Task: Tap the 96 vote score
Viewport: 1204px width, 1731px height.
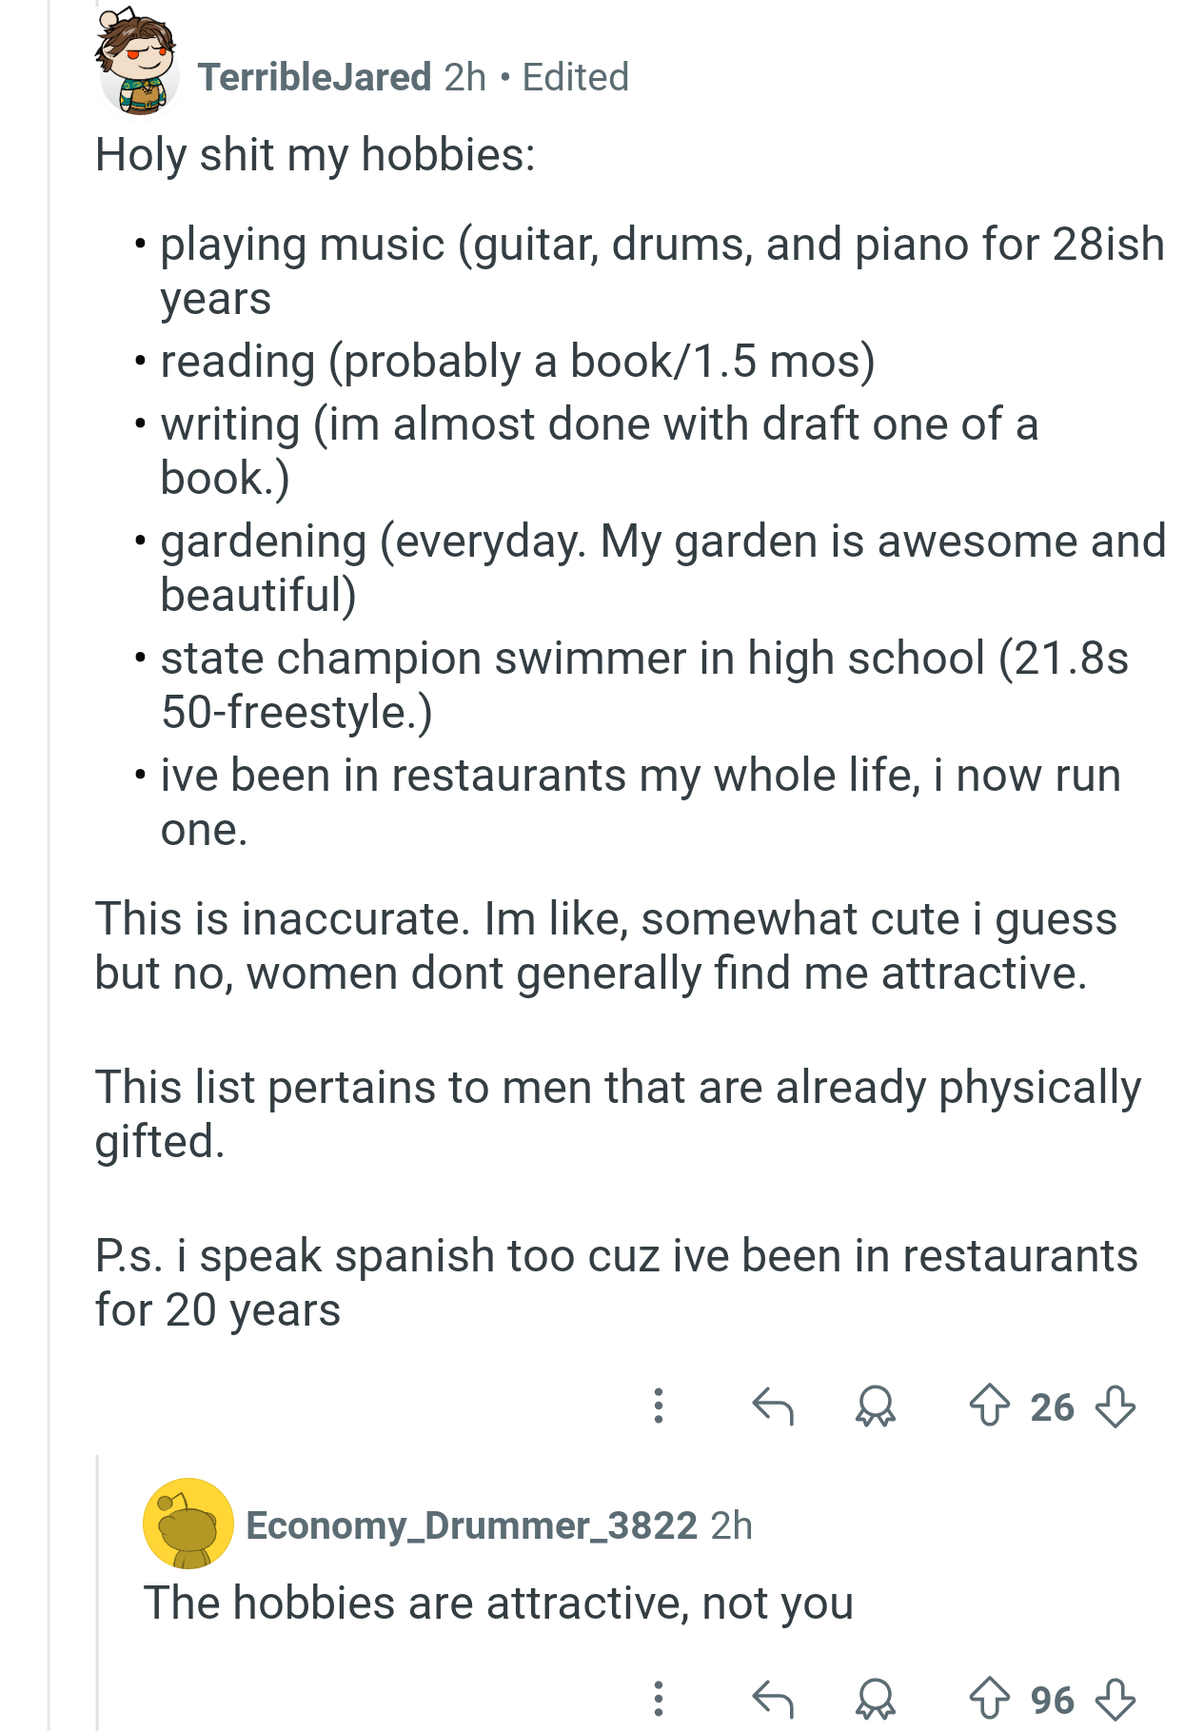Action: (x=1052, y=1700)
